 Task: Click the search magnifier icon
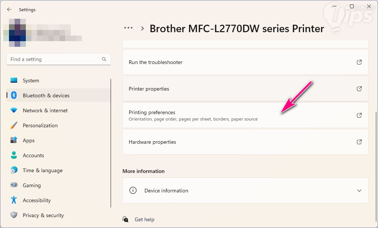point(104,59)
